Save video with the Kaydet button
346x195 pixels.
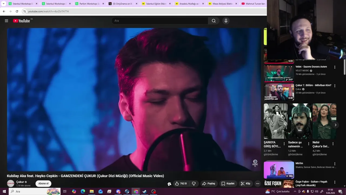228,184
